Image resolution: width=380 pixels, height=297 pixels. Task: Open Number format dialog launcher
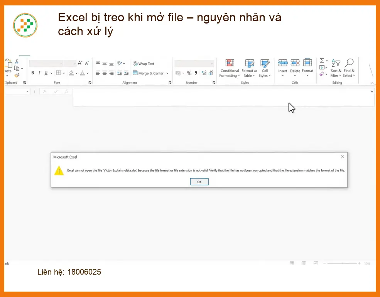pyautogui.click(x=214, y=83)
